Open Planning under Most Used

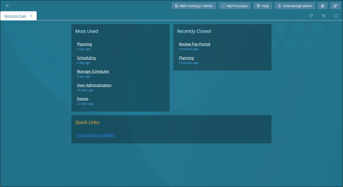click(x=84, y=44)
